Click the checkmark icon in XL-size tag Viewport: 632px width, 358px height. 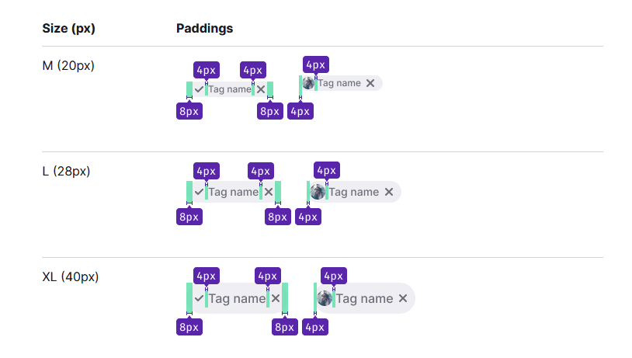tap(199, 298)
